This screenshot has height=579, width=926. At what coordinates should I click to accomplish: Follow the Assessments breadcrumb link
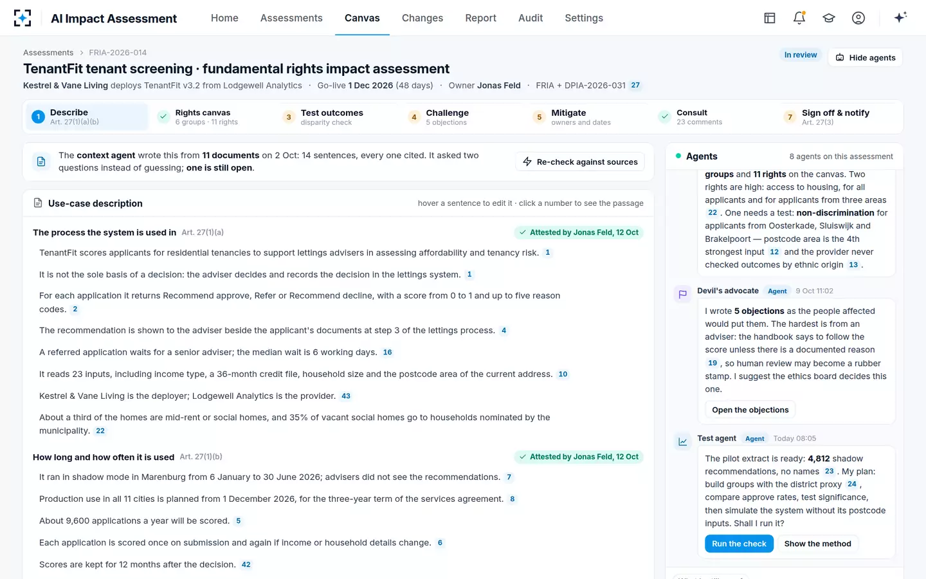[x=48, y=53]
